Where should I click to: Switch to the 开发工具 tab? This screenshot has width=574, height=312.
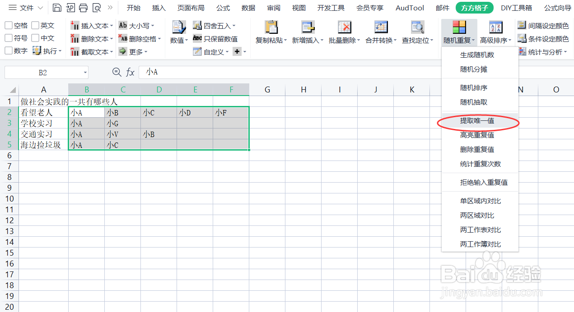click(331, 8)
